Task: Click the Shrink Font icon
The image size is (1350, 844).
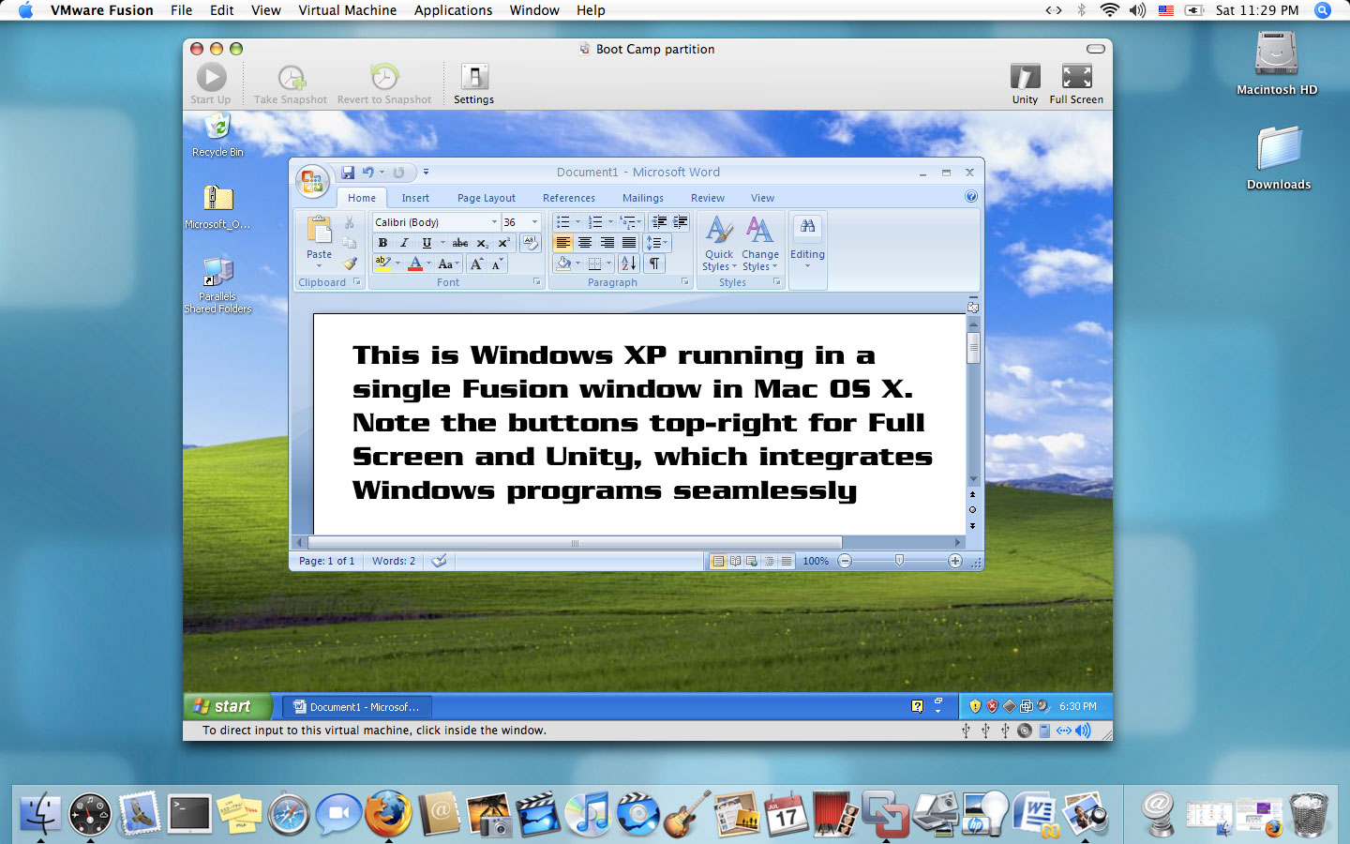Action: [497, 264]
